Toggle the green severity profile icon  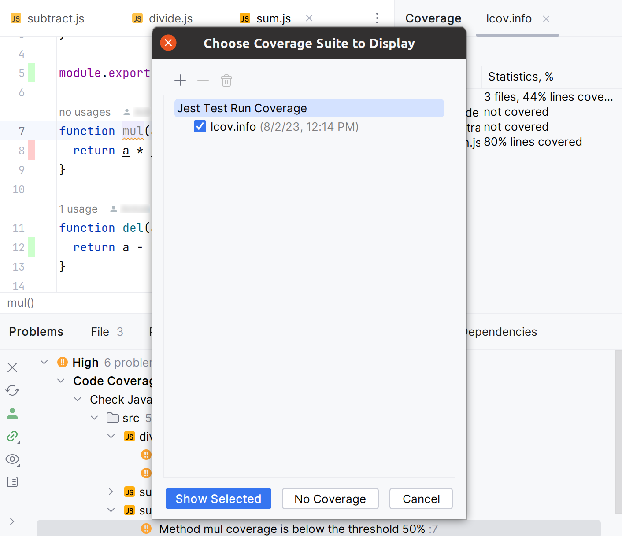12,413
